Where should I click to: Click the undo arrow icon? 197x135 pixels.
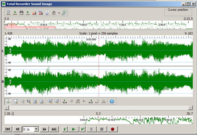pos(54,13)
